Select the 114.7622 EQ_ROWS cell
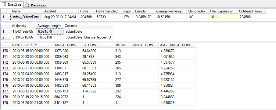This screenshot has height=110, width=276. point(96,91)
